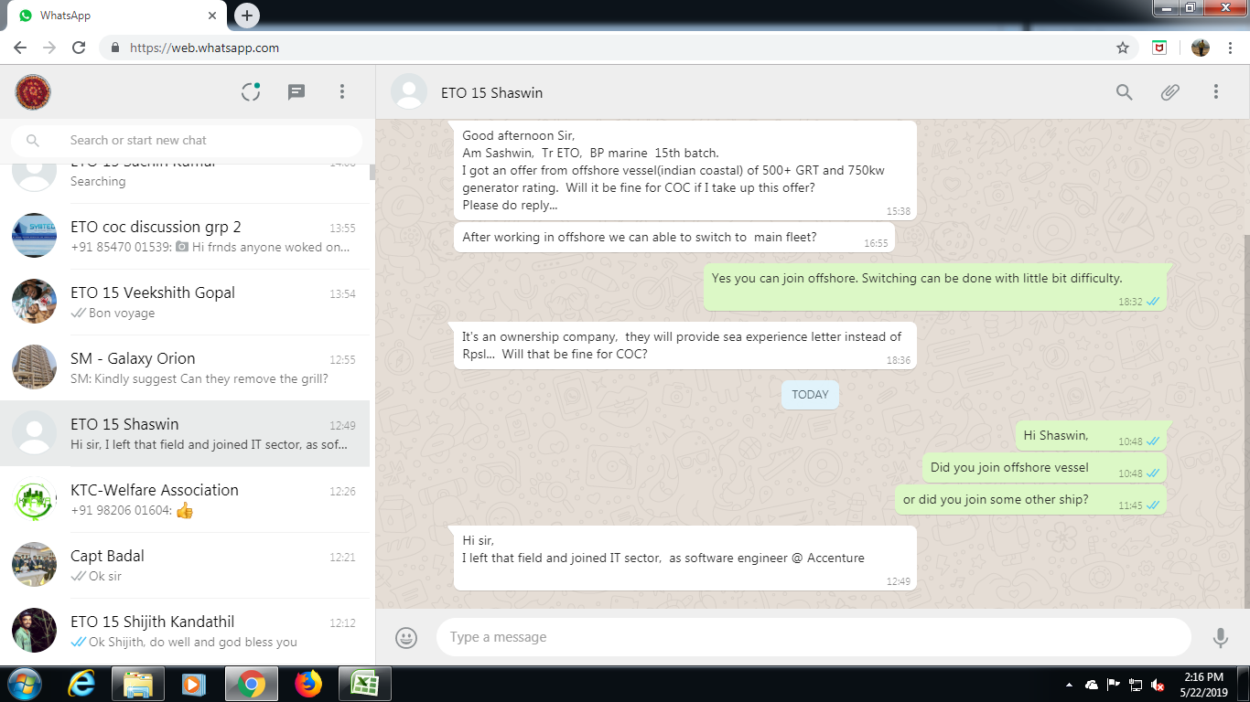Click the Search or start new chat box

(x=201, y=141)
